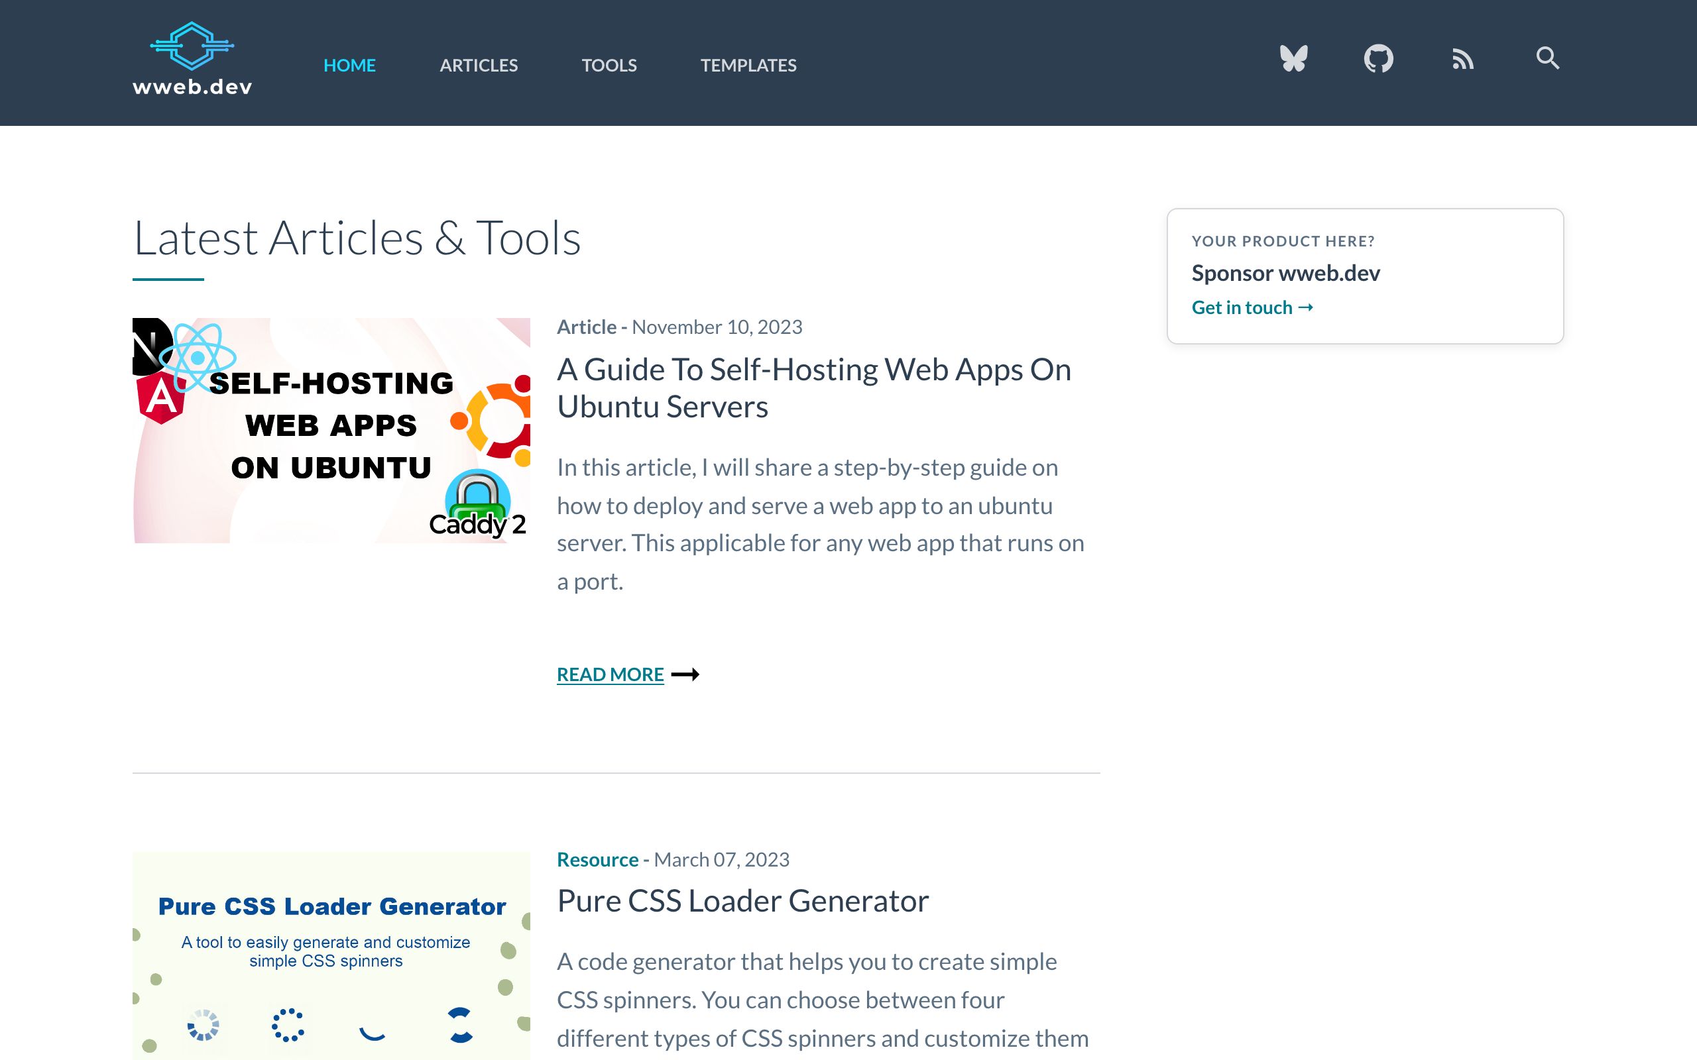Click the Sponsor wweb.dev heading
This screenshot has height=1060, width=1697.
click(x=1285, y=273)
